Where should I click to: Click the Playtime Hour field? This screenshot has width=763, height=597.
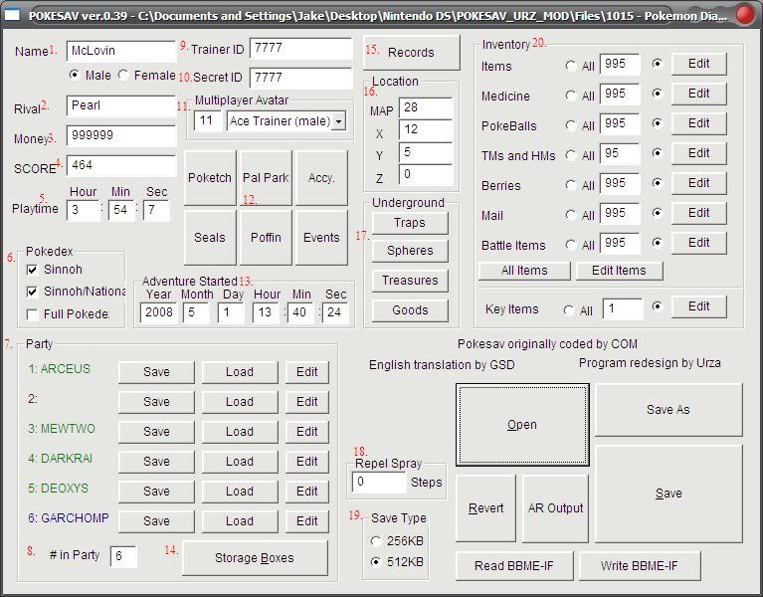84,210
